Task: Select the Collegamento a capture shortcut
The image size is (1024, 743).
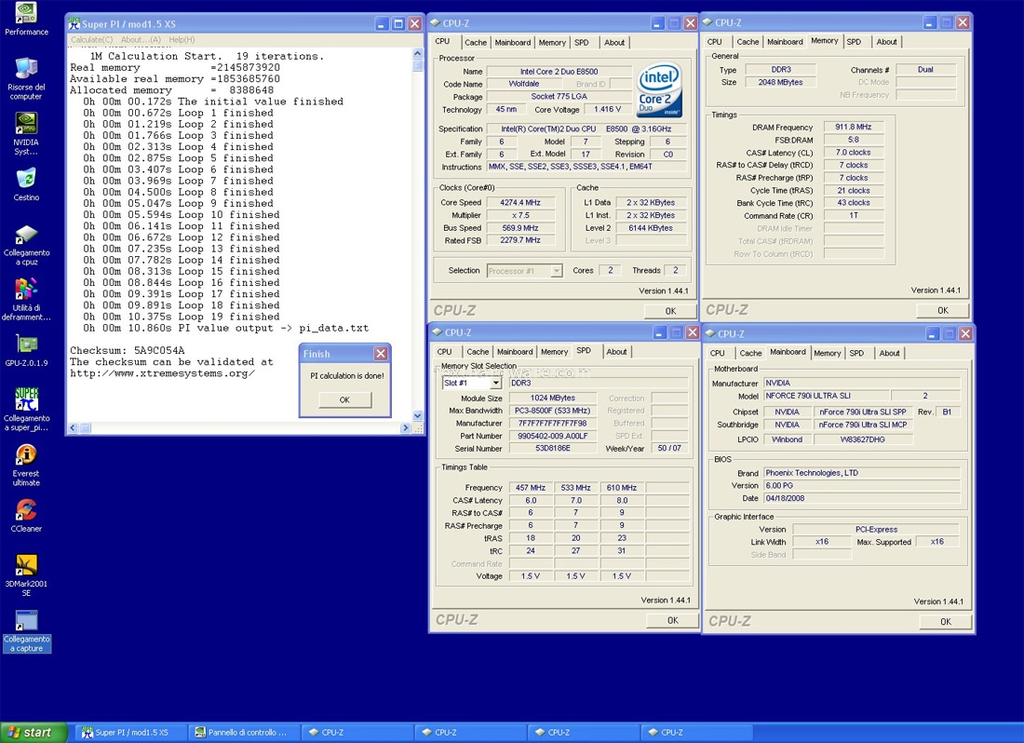Action: 26,631
